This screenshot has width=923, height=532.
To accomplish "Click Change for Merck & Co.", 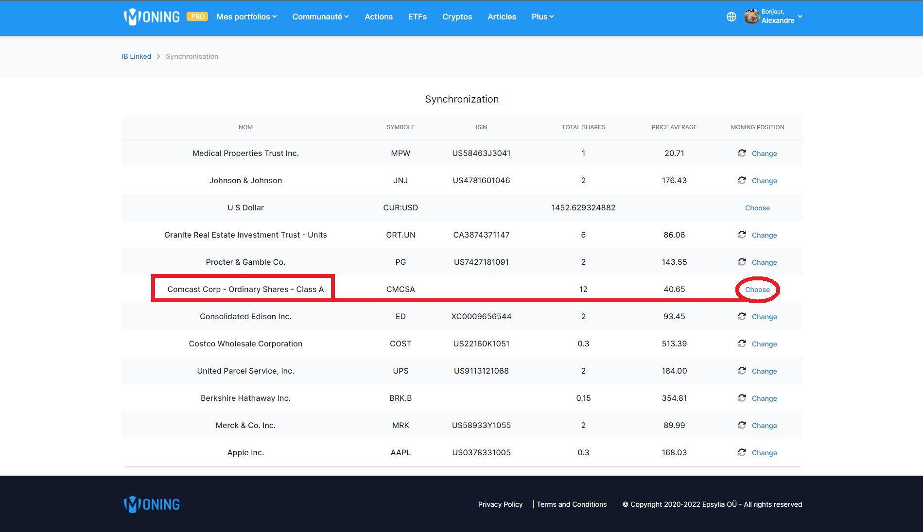I will tap(765, 426).
